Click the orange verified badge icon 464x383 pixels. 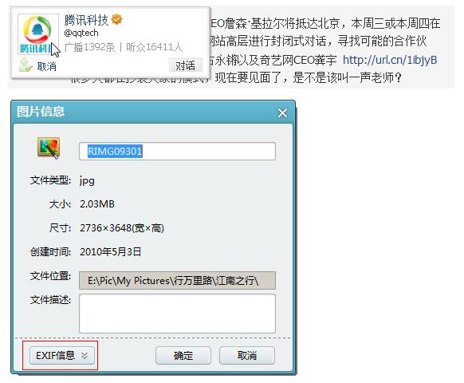117,20
